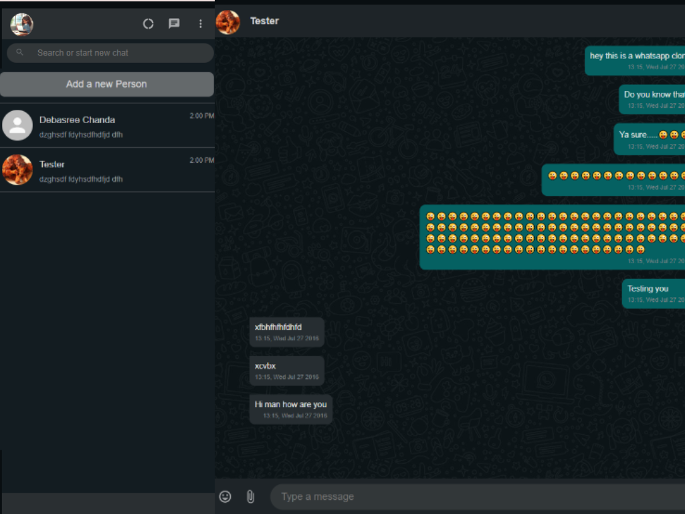This screenshot has height=514, width=685.
Task: Click the timestamp under 'xfbhfhfhfdhfd' message
Action: pyautogui.click(x=286, y=338)
